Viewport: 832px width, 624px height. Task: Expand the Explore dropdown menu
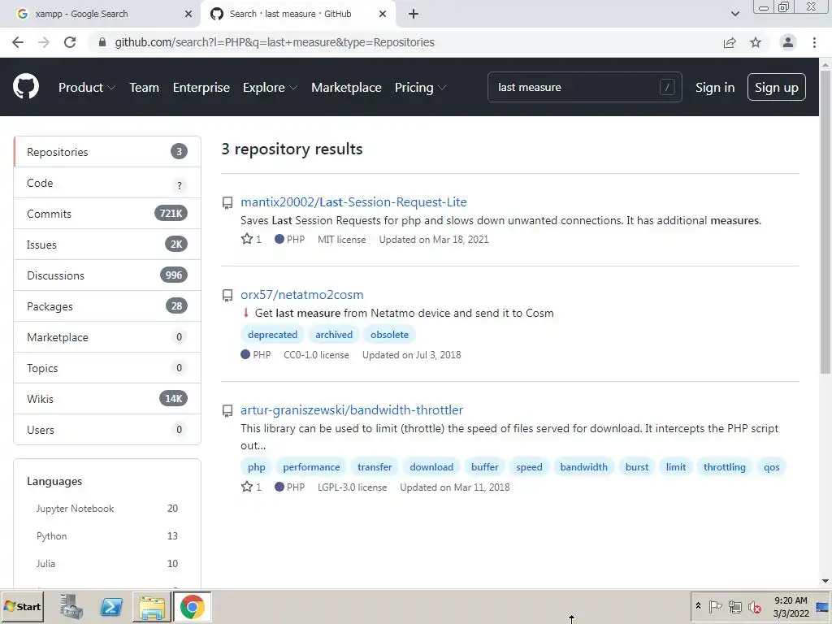point(270,87)
